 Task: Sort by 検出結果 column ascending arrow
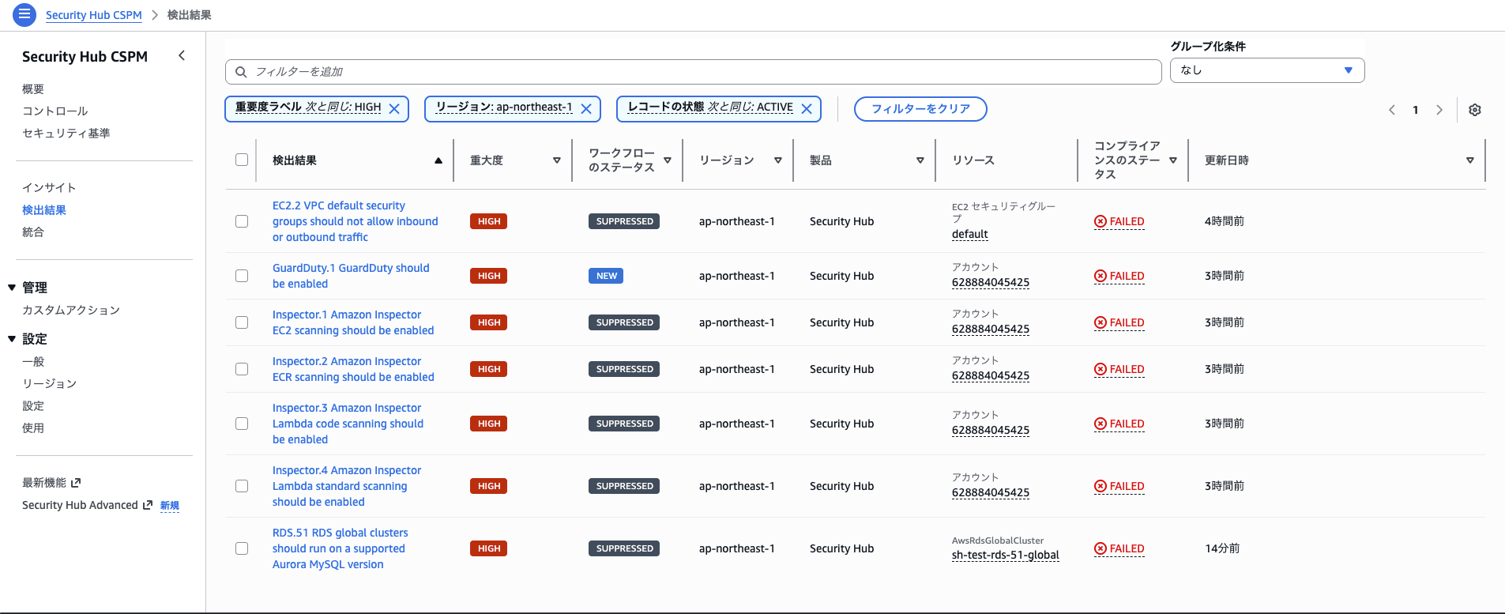point(438,160)
